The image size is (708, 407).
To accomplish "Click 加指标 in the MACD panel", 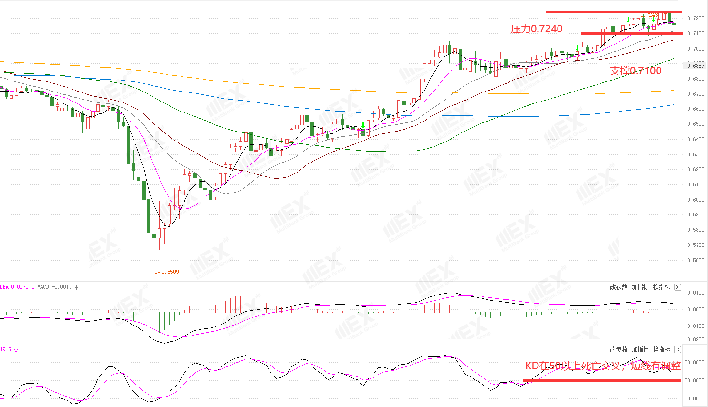I will (640, 287).
